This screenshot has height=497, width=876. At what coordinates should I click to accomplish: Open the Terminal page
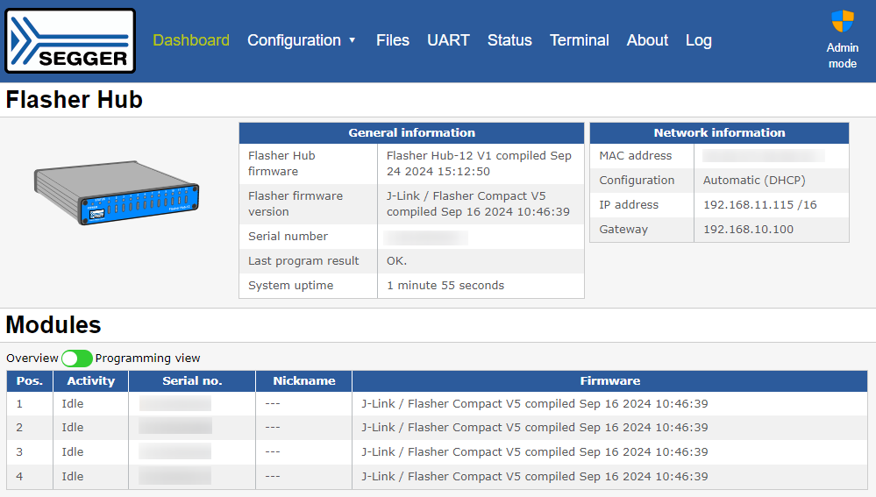(579, 40)
